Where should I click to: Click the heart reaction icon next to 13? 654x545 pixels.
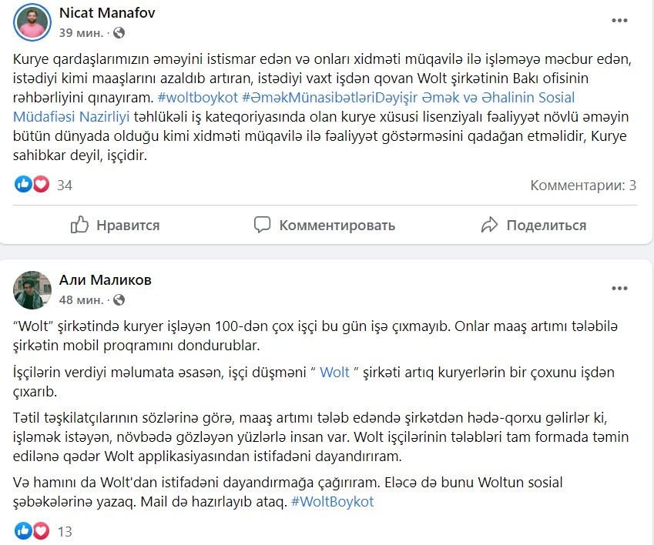[x=41, y=531]
